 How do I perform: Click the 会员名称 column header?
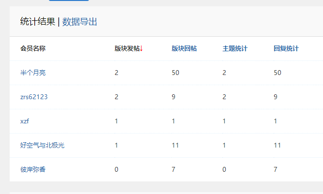(33, 48)
